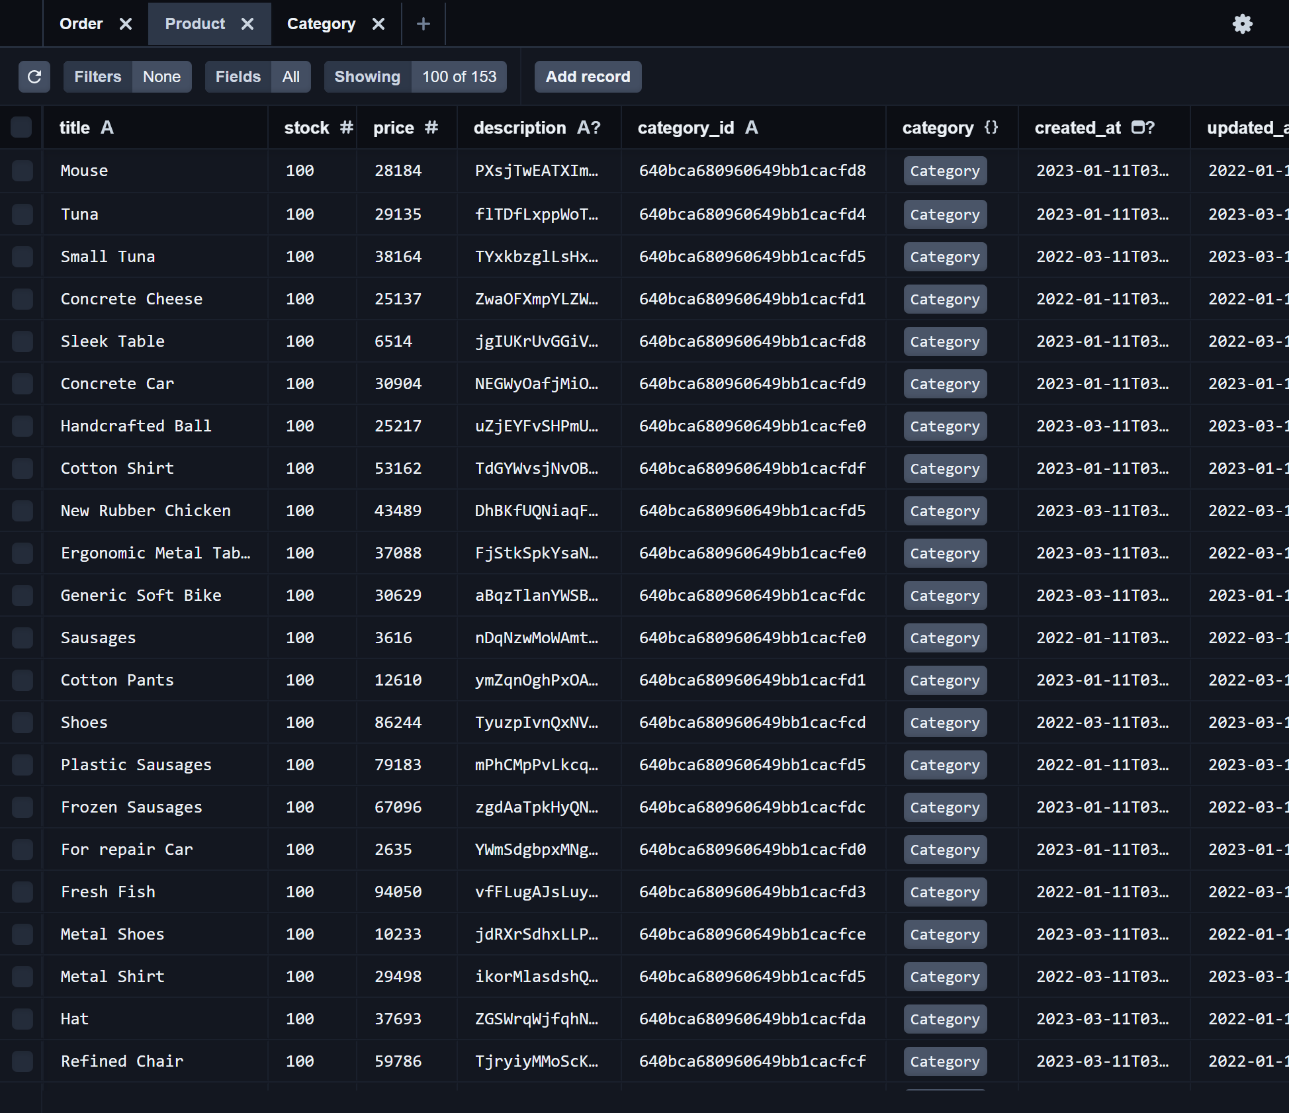Image resolution: width=1289 pixels, height=1113 pixels.
Task: Click braces icon in category header
Action: [x=991, y=128]
